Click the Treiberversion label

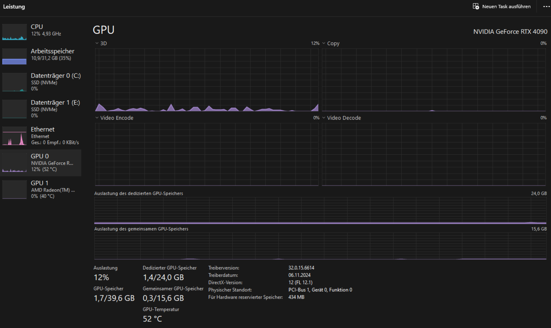click(224, 268)
